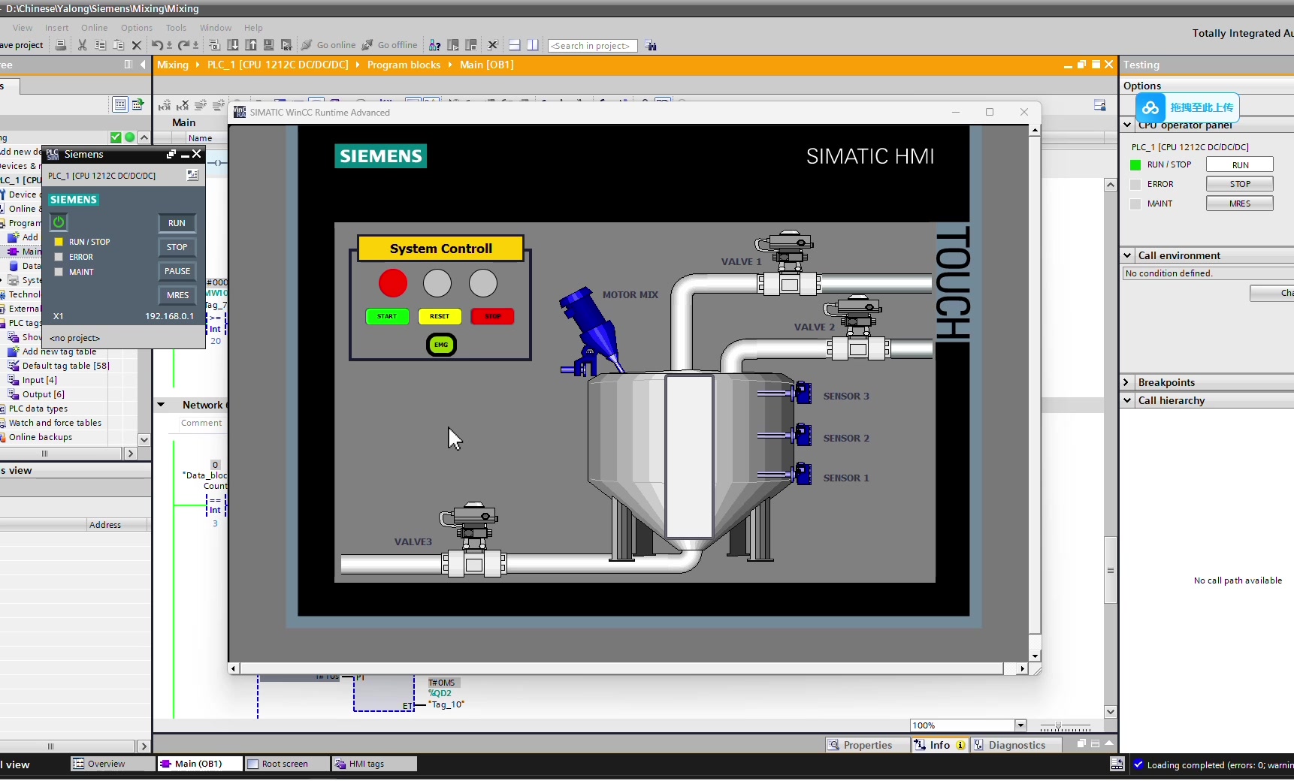Switch PLCSIM to project view using its corner icon
Screen dimensions: 1294x781
point(192,175)
